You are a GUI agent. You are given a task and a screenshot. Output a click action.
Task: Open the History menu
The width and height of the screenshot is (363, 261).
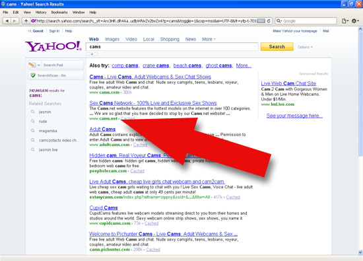(x=41, y=13)
